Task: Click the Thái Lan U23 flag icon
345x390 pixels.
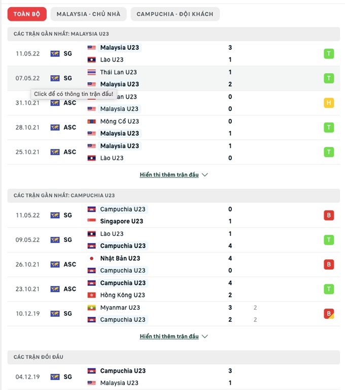Action: [92, 72]
